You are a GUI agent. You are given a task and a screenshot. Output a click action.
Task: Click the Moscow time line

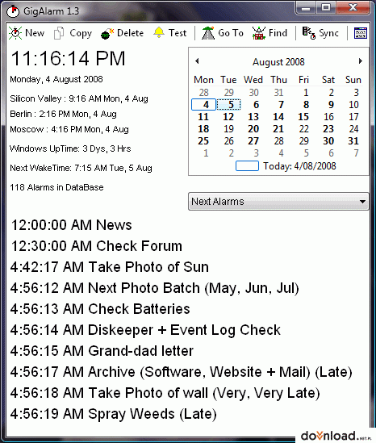point(69,129)
